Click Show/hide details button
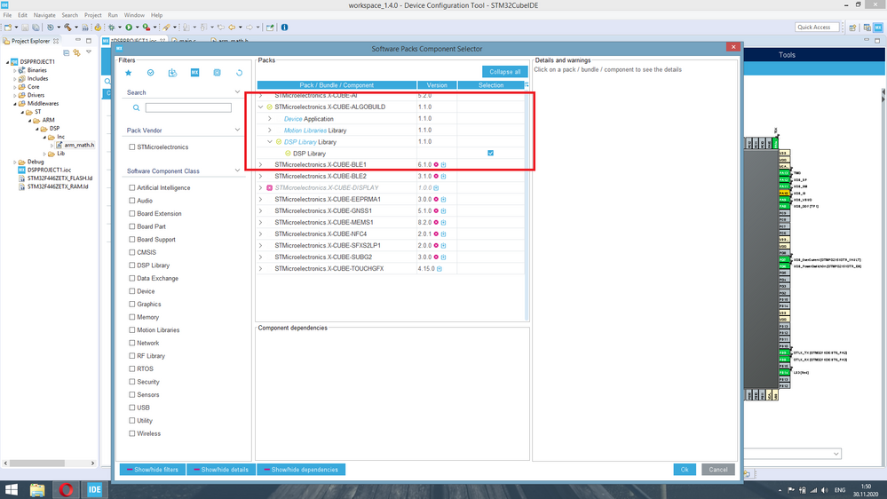887x499 pixels. (221, 470)
